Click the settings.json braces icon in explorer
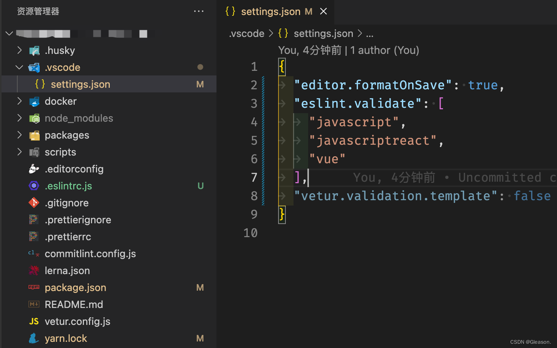Image resolution: width=557 pixels, height=348 pixels. point(40,84)
